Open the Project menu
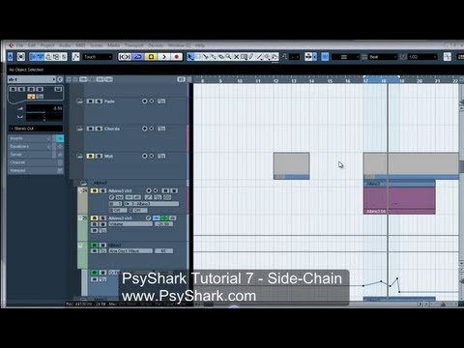464x348 pixels. point(47,45)
